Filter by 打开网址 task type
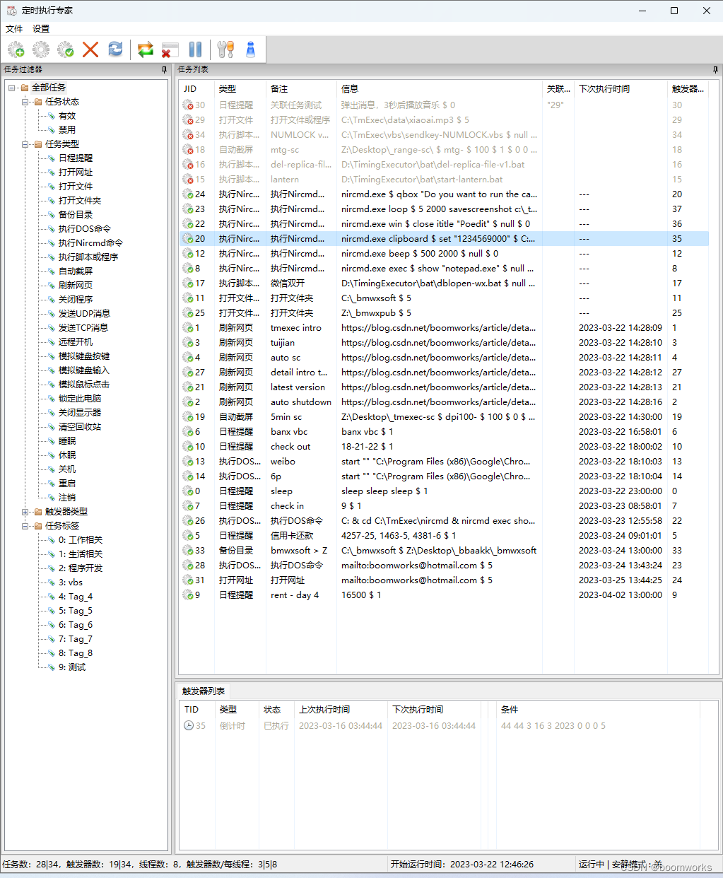 point(76,172)
